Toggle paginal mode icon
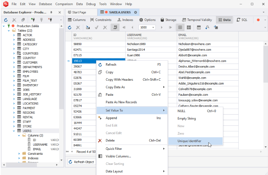 point(115,27)
